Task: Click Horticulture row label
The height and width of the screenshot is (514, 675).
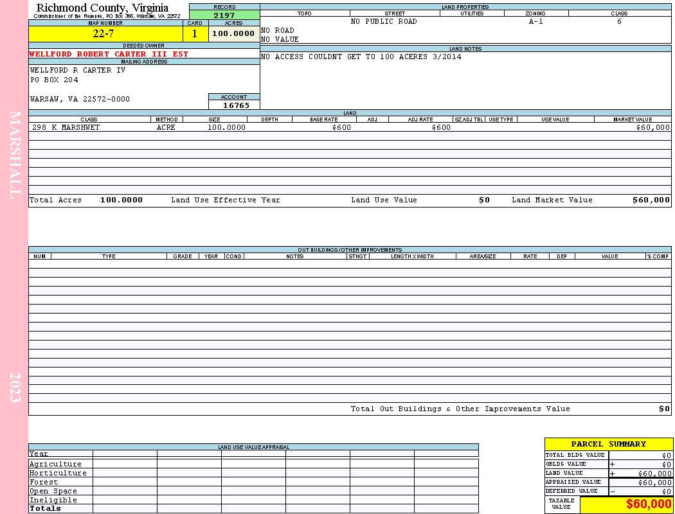Action: pos(58,473)
